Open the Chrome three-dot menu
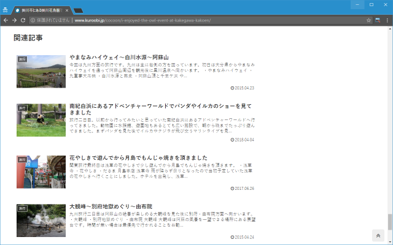393x245 pixels. (387, 20)
